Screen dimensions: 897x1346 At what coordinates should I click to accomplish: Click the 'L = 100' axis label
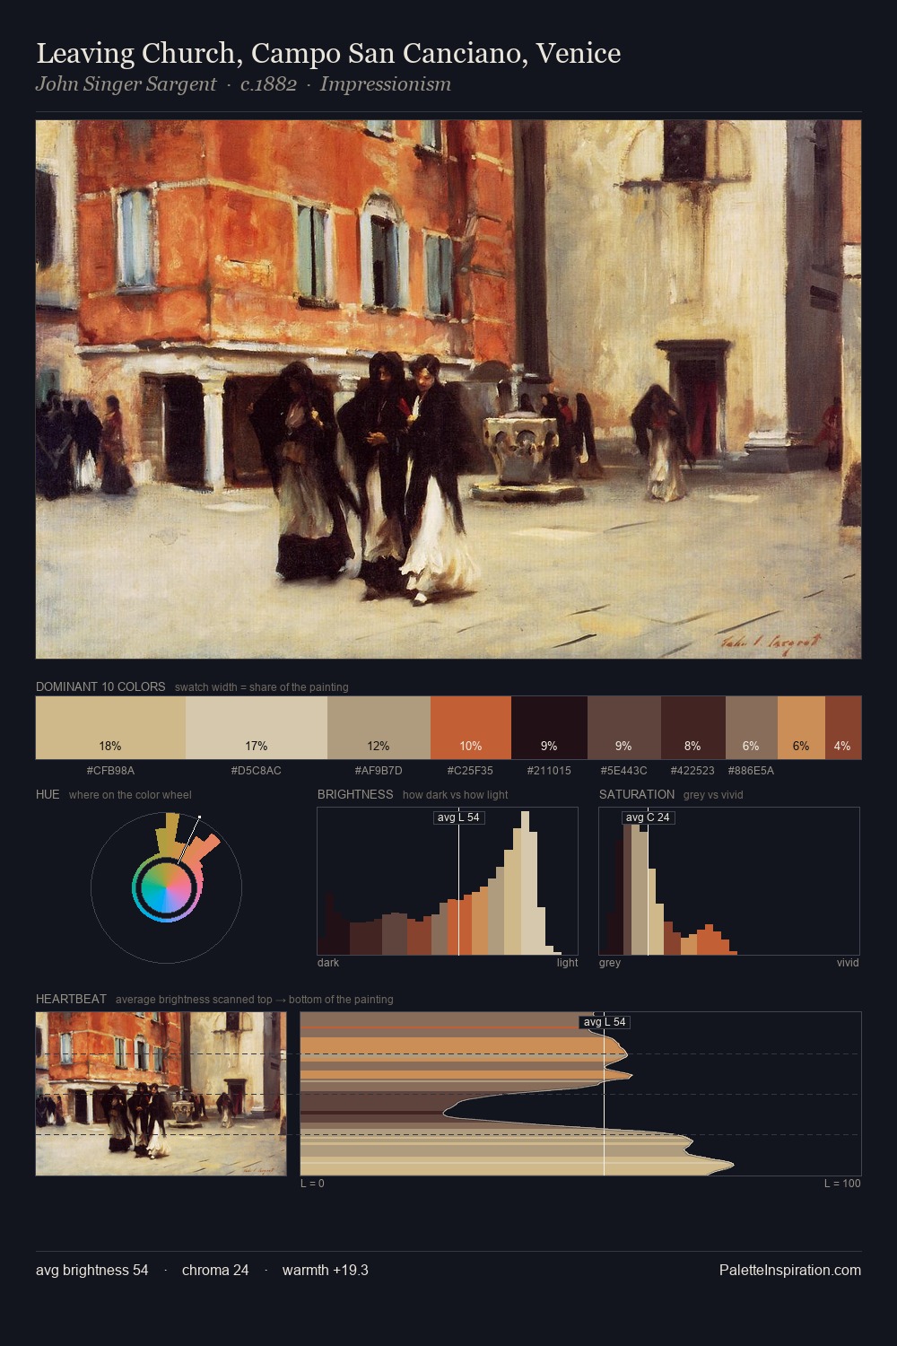pos(842,1184)
